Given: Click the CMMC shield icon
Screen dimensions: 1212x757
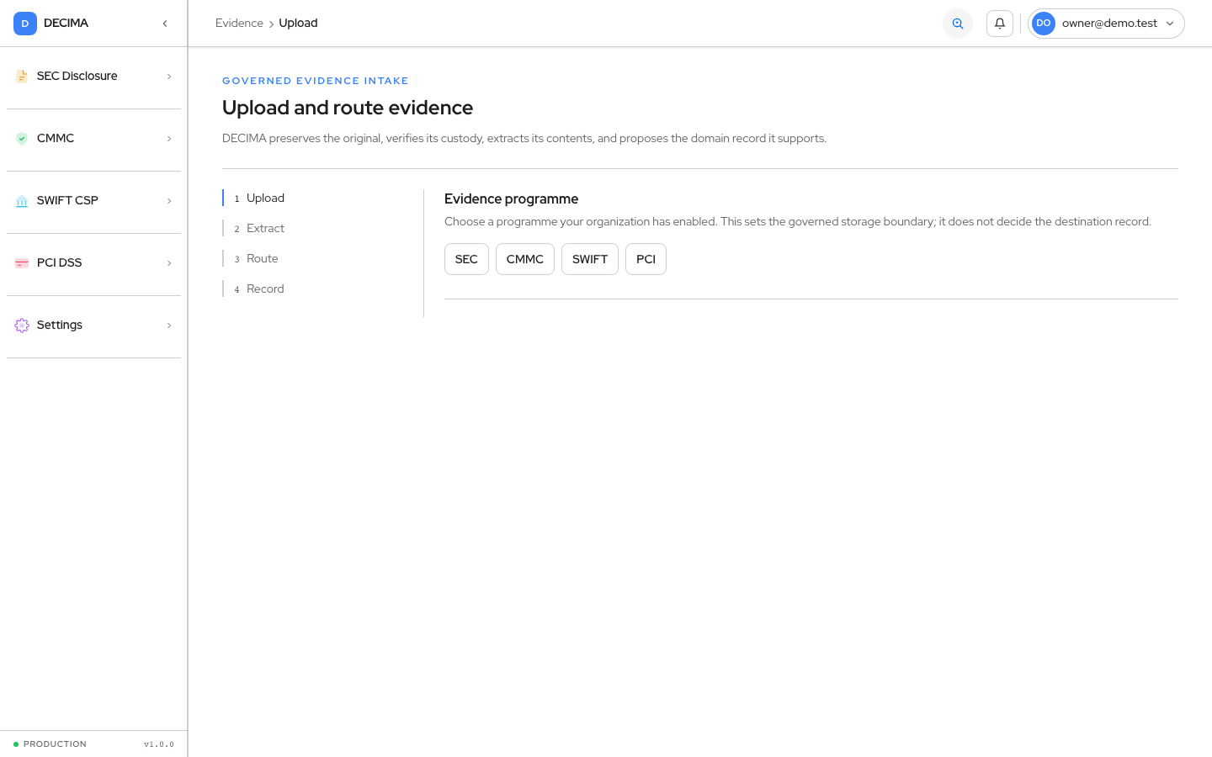Looking at the screenshot, I should (22, 139).
